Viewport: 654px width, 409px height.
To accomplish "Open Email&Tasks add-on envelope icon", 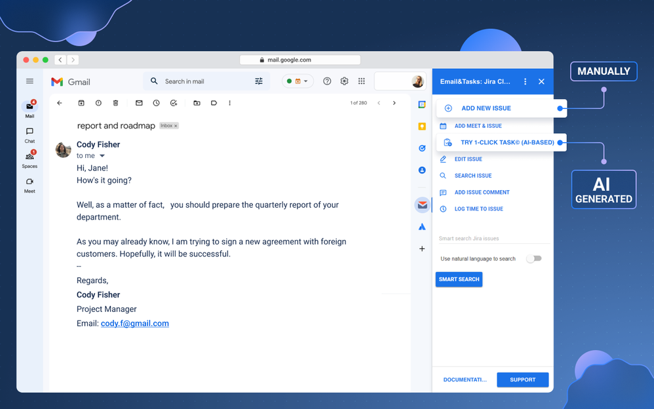I will (x=423, y=205).
